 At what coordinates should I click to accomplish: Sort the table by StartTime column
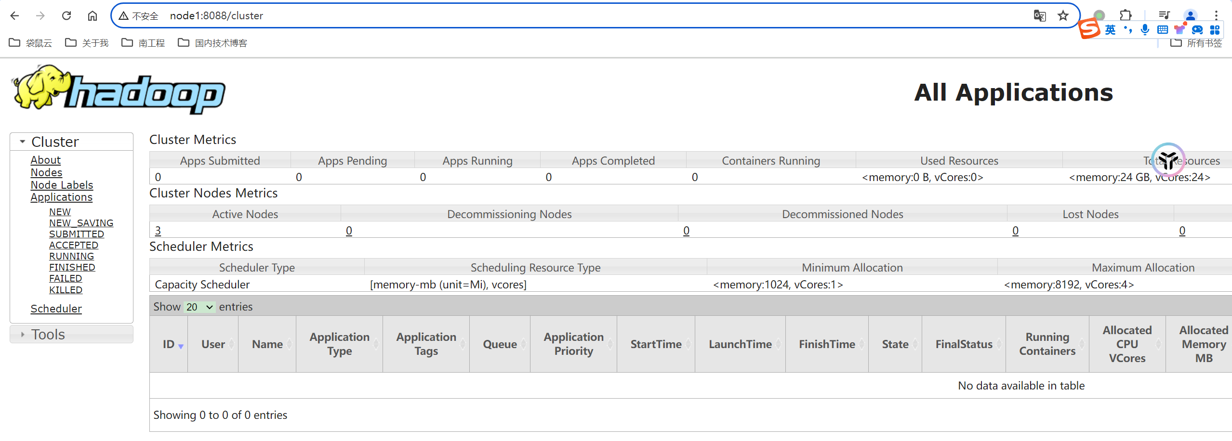(x=656, y=344)
